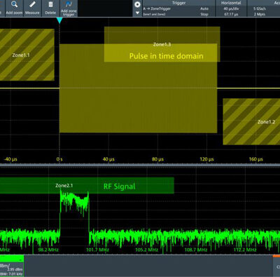The image size is (280, 277).
Task: Click the Zone1 and Zone2 trigger condition text
Action: click(154, 14)
